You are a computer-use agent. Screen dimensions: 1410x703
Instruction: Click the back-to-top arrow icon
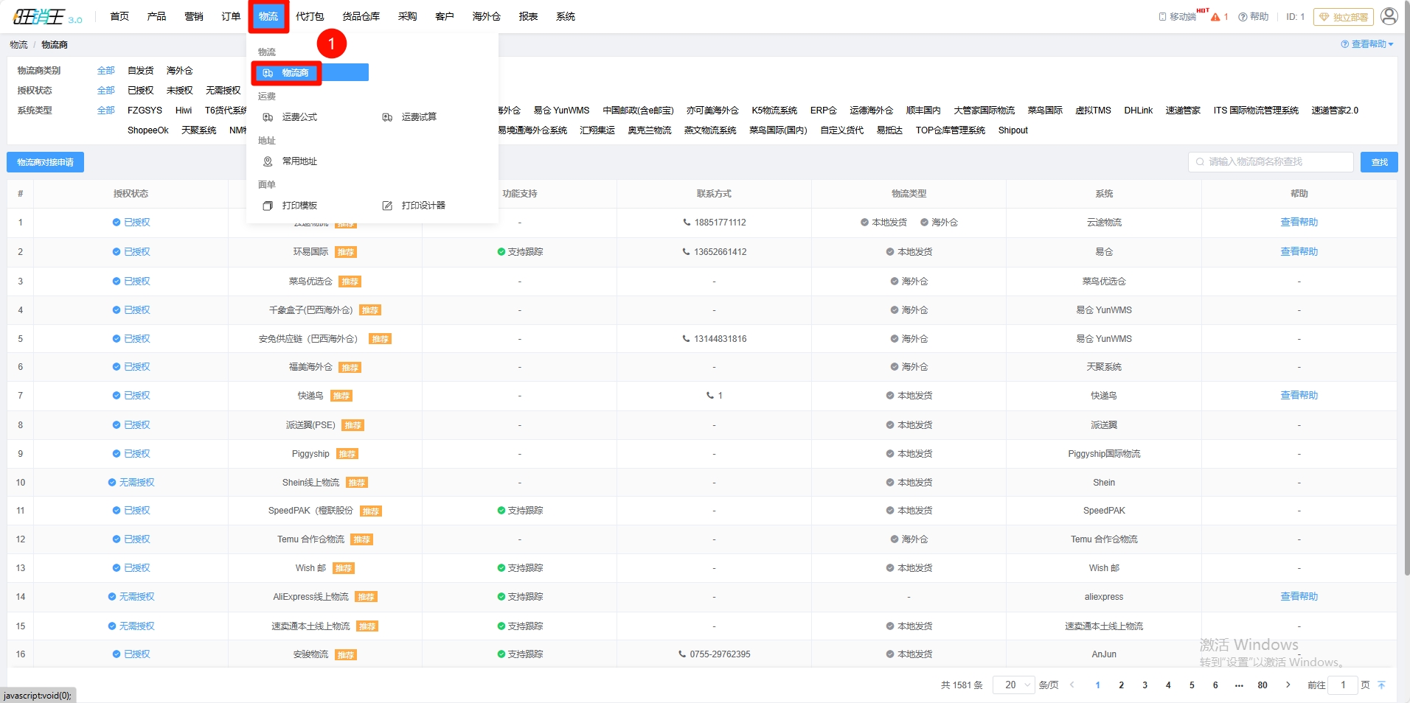[x=1381, y=685]
